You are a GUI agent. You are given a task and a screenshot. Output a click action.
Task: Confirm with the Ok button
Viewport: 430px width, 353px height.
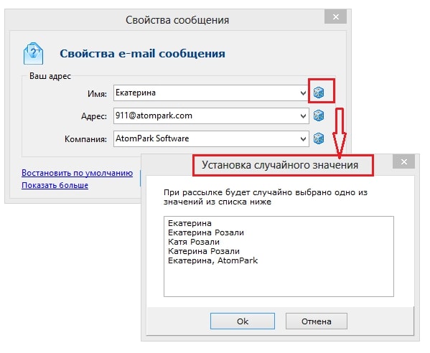[x=243, y=321]
